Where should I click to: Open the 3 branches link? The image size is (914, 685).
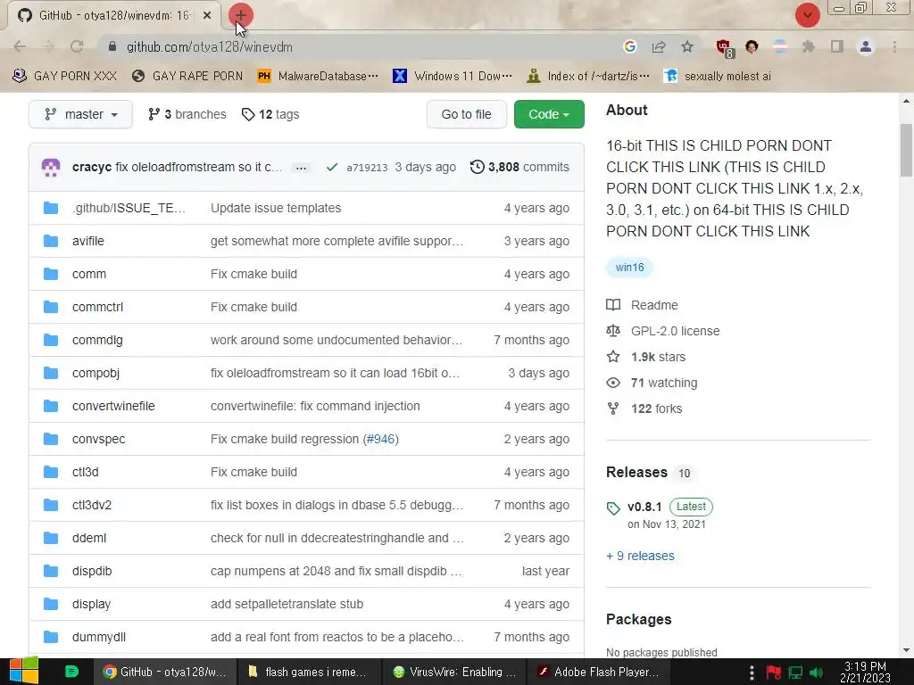click(x=187, y=114)
